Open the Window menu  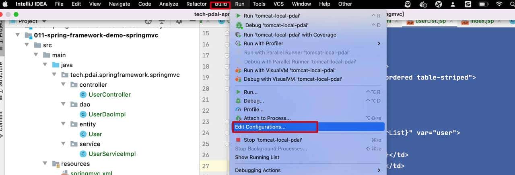[x=301, y=4]
